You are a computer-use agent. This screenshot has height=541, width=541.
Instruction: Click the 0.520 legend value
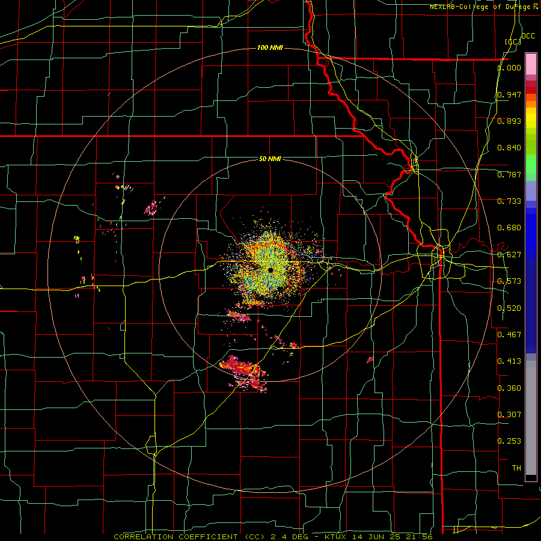509,308
